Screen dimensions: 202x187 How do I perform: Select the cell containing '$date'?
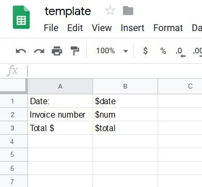point(125,101)
